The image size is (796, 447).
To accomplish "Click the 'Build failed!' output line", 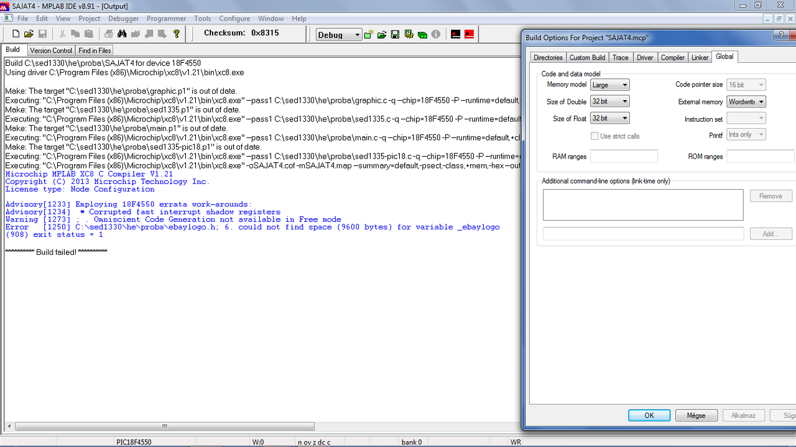I will click(56, 252).
